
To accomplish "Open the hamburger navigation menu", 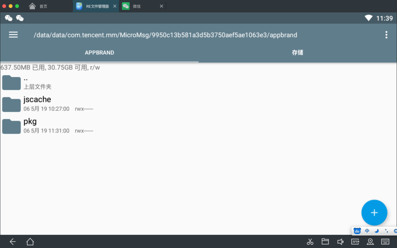I will tap(13, 35).
